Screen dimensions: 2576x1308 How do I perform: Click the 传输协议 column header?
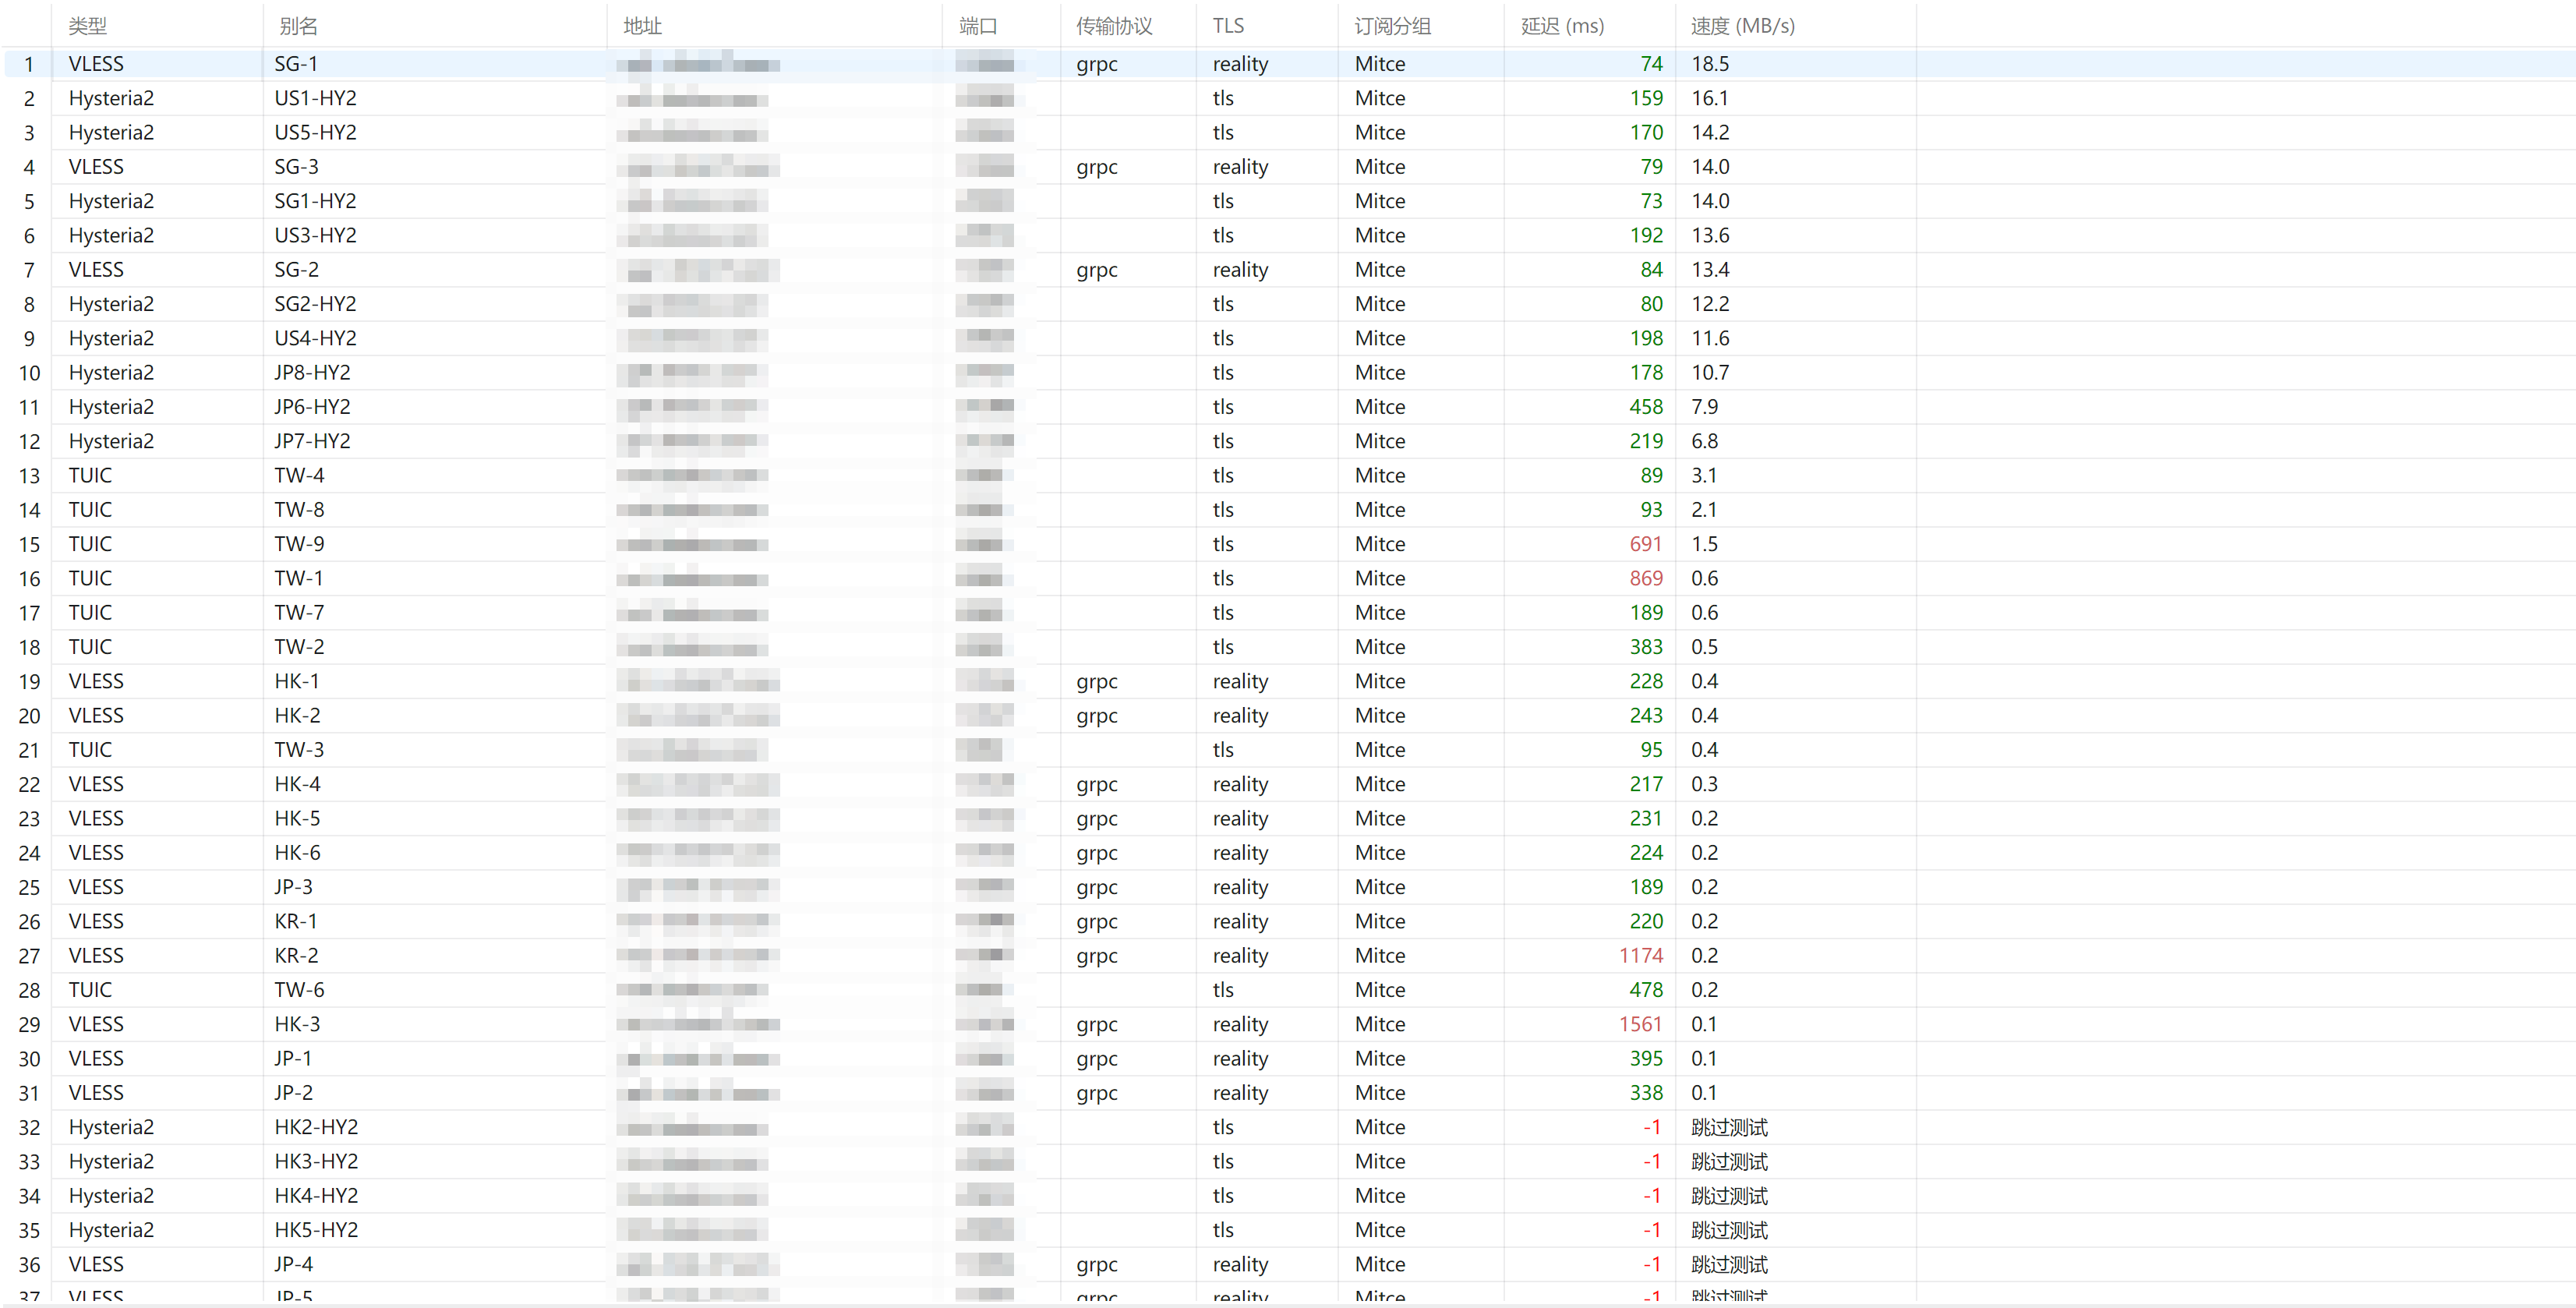(x=1128, y=26)
